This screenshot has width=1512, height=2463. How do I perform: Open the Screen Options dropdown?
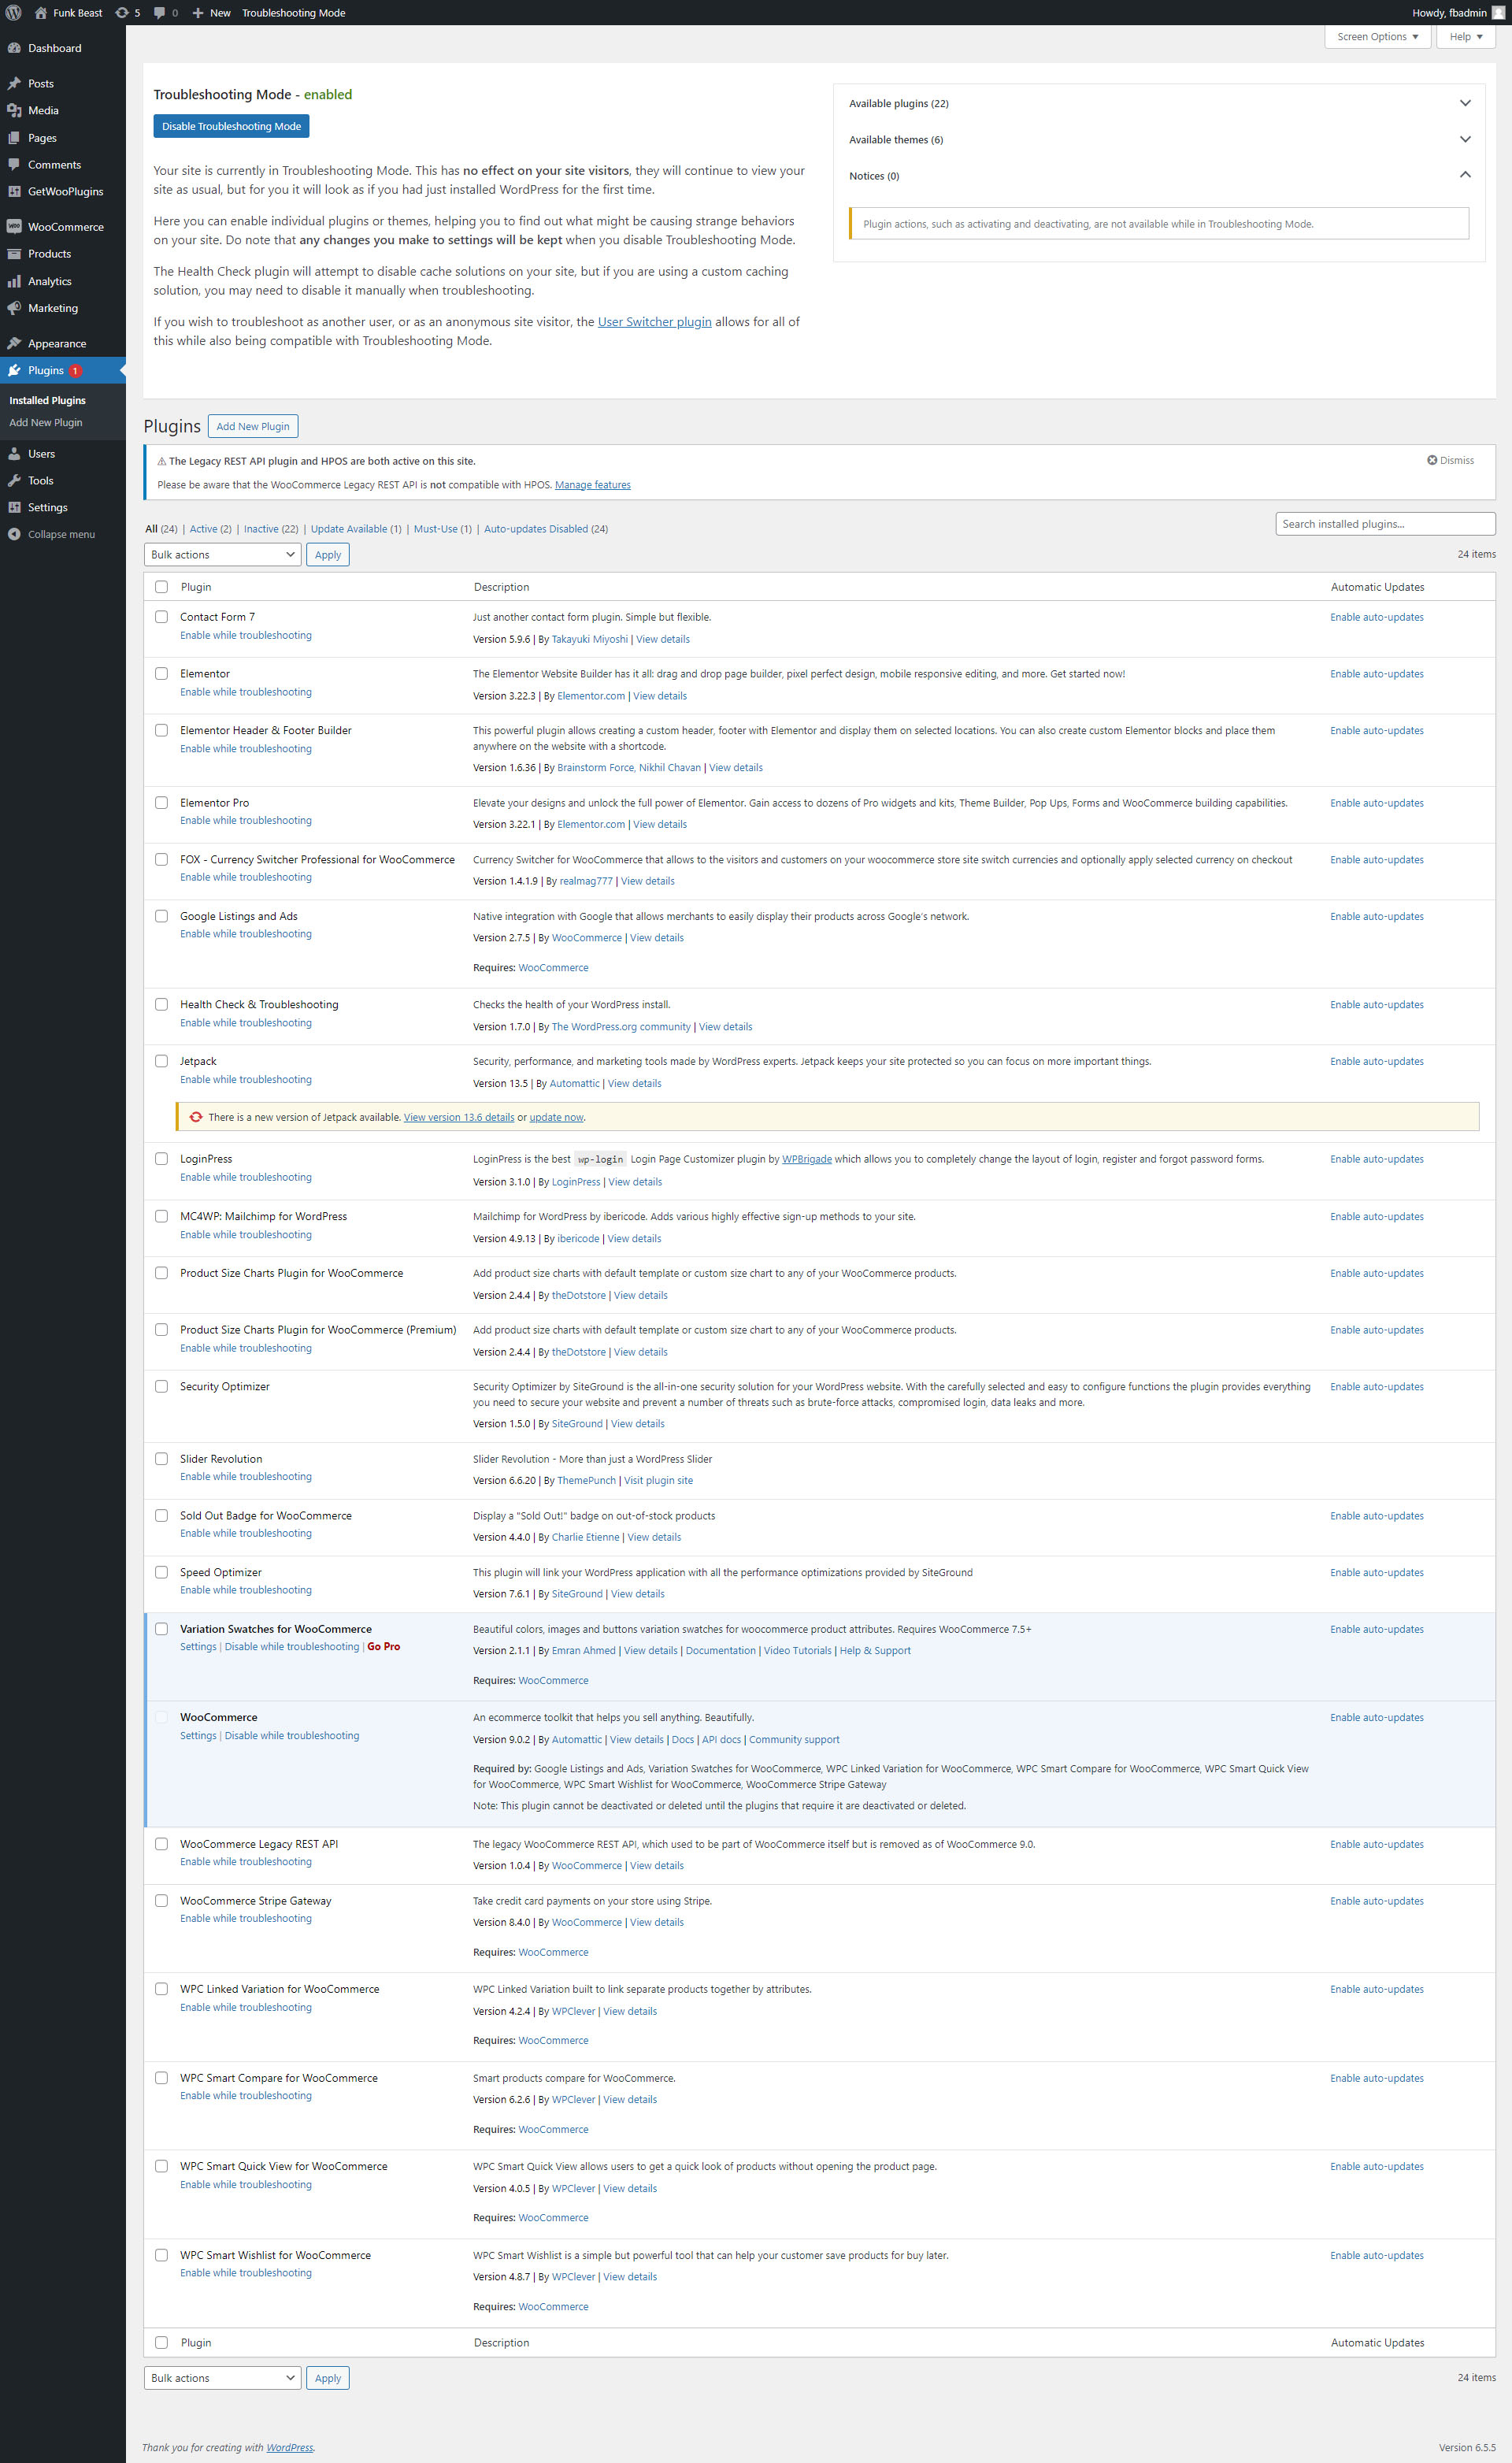point(1377,37)
